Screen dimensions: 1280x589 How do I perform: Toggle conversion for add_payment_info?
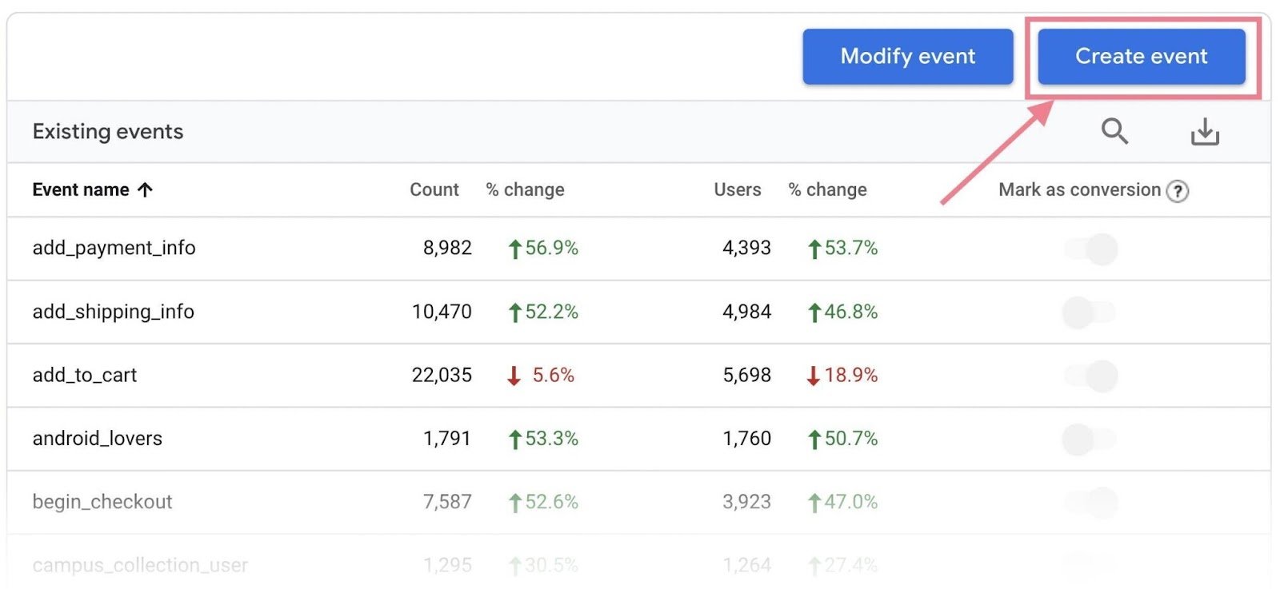pyautogui.click(x=1091, y=249)
